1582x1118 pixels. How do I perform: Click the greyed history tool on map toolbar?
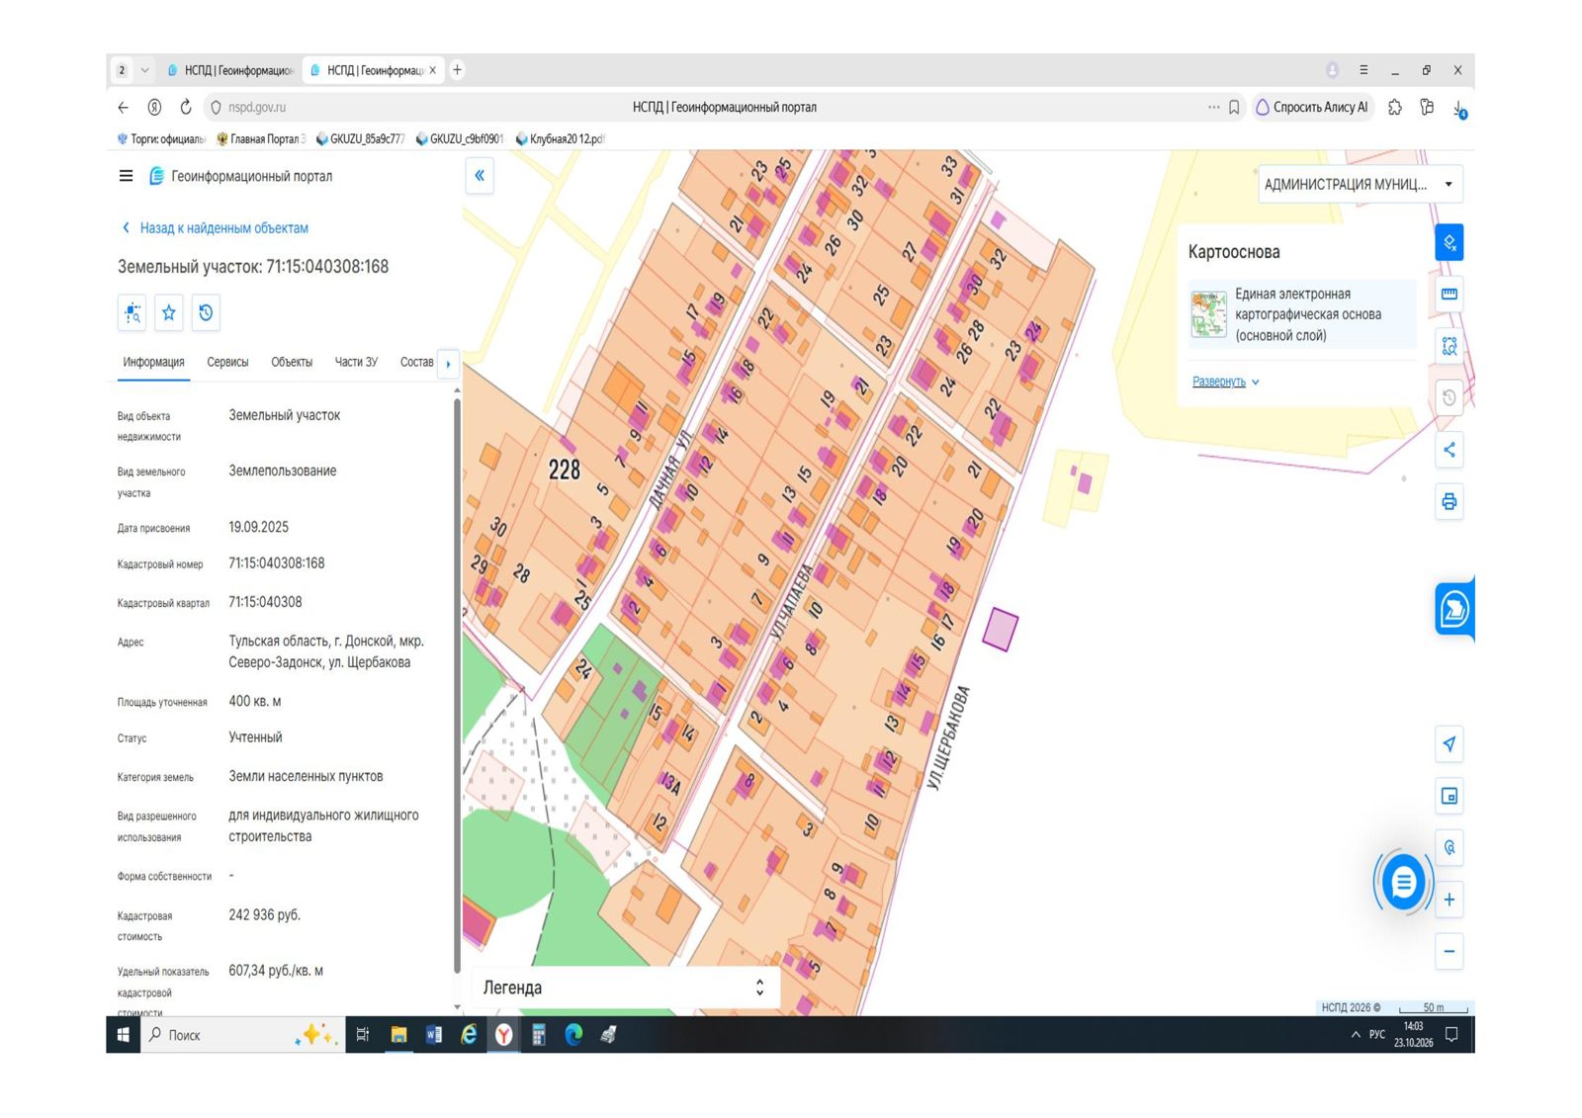[x=1450, y=397]
